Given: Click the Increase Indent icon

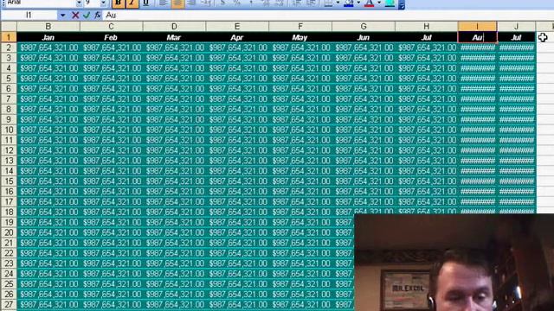Looking at the screenshot, I should click(312, 3).
